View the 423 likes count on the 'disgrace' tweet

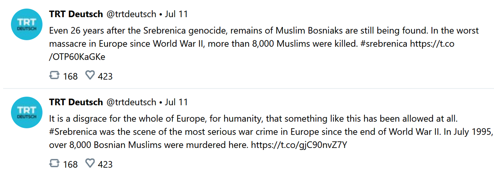pyautogui.click(x=105, y=164)
